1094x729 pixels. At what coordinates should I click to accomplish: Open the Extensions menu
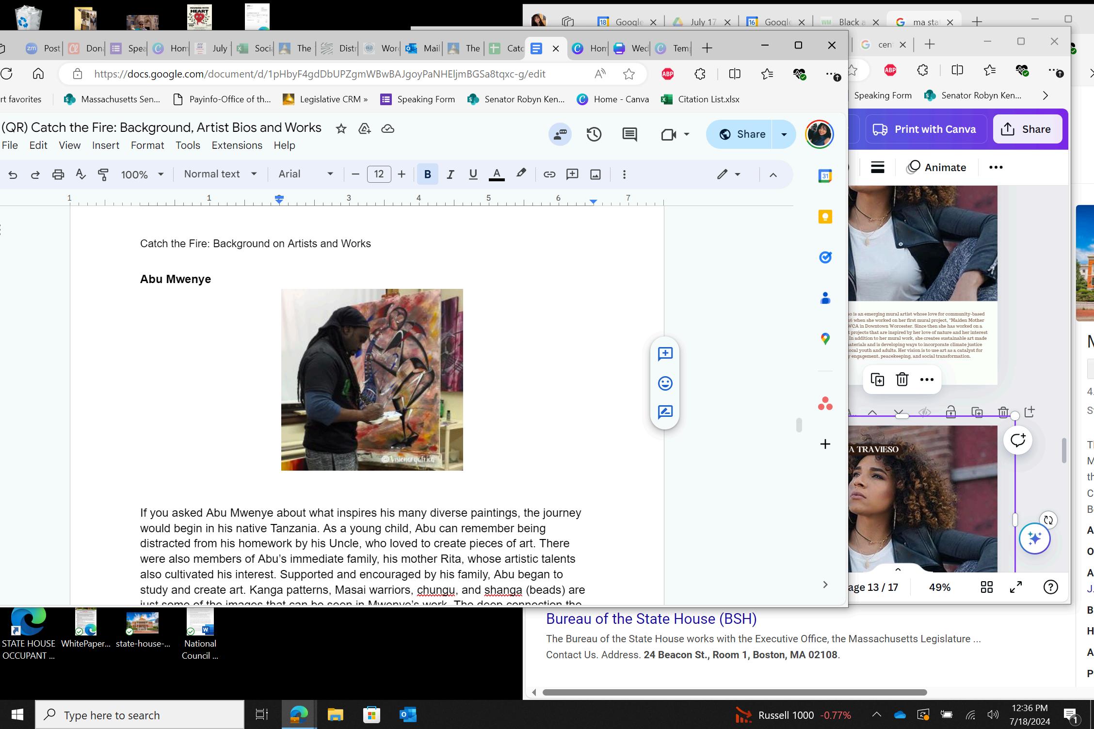237,145
